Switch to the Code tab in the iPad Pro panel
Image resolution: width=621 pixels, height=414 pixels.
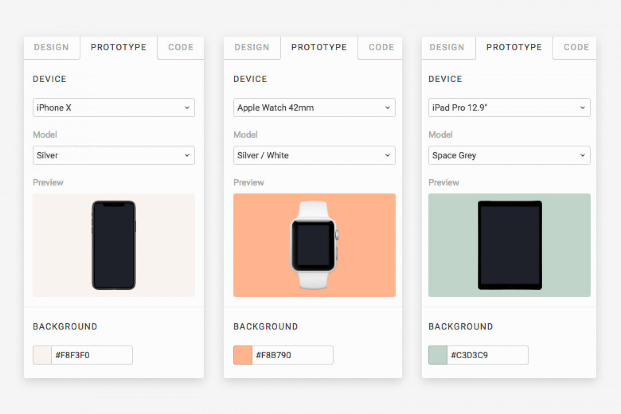click(576, 47)
